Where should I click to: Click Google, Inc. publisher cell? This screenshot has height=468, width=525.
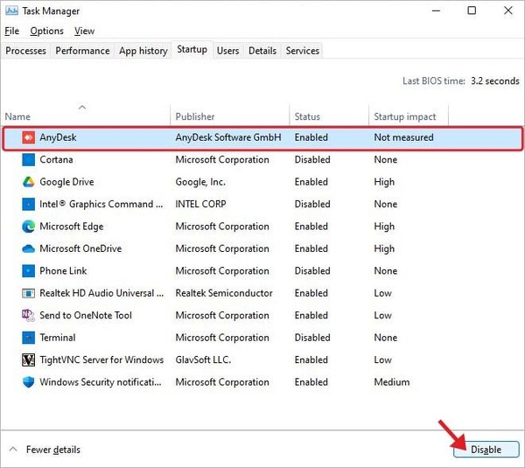click(x=200, y=182)
